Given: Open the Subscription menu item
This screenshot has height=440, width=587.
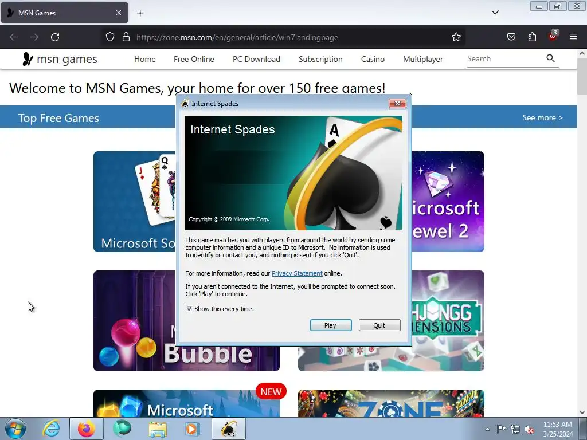Looking at the screenshot, I should (x=320, y=59).
